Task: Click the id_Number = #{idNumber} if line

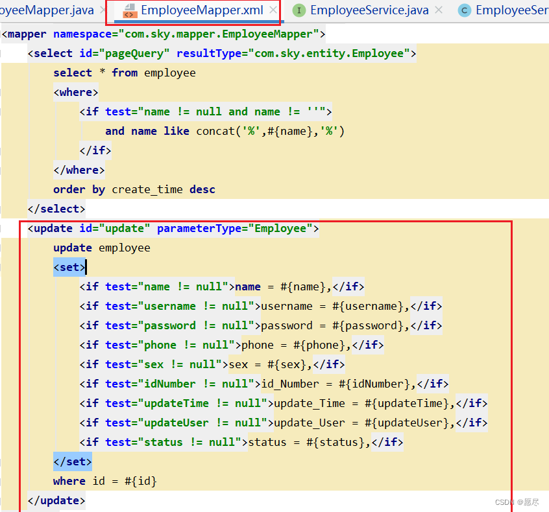Action: (x=264, y=384)
